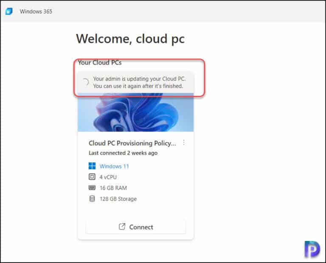Click 'Last connected 2 weeks ago' text
326x263 pixels.
[123, 153]
